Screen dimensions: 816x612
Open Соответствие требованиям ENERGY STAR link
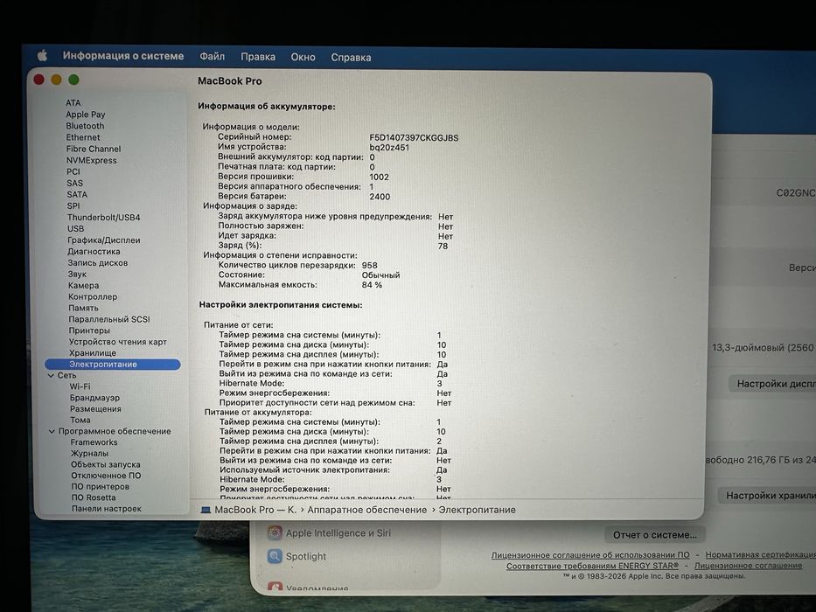pos(592,566)
